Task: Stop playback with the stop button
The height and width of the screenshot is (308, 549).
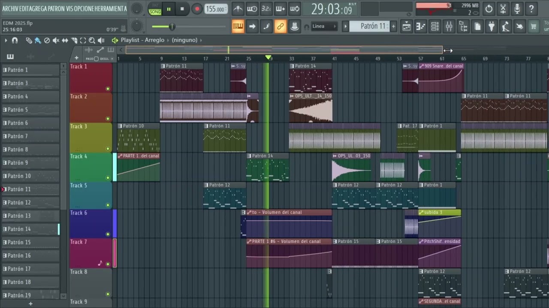Action: pos(182,9)
